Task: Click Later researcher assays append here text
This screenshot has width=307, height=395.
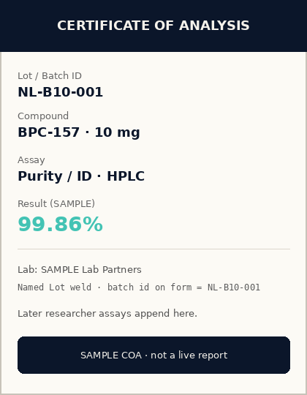Action: click(107, 314)
